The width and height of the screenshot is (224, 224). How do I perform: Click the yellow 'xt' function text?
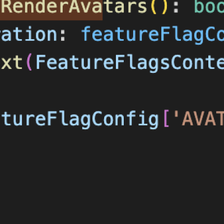pos(12,63)
